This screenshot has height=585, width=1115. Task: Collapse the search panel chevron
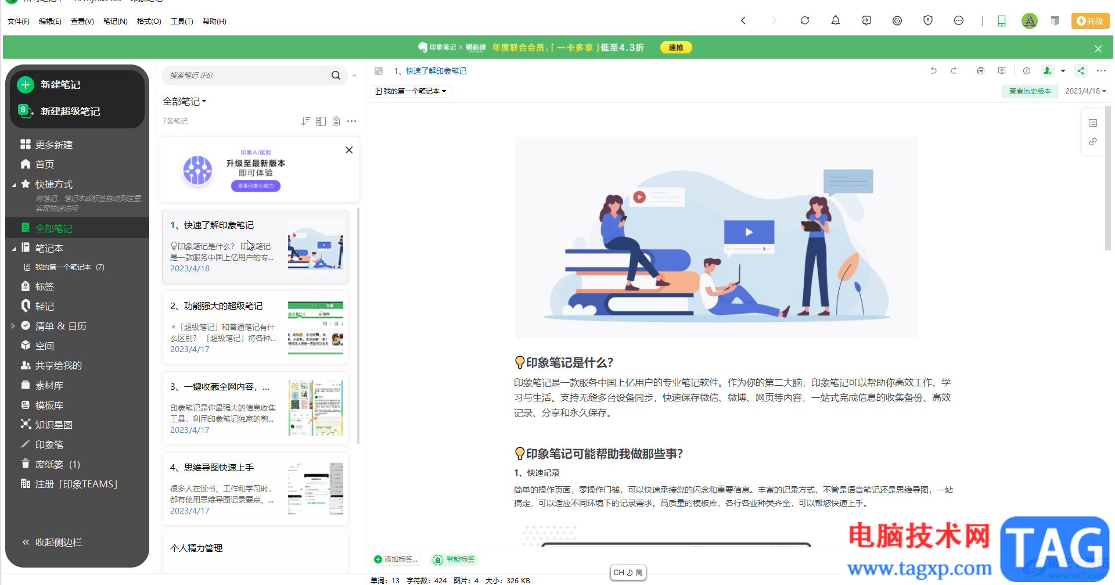pos(354,76)
